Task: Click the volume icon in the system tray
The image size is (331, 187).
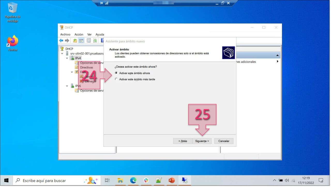Action: (287, 180)
